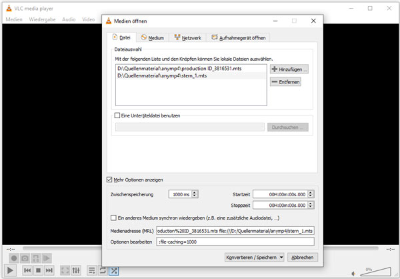Click Startzeit spinner arrows
400x279 pixels.
(311, 194)
